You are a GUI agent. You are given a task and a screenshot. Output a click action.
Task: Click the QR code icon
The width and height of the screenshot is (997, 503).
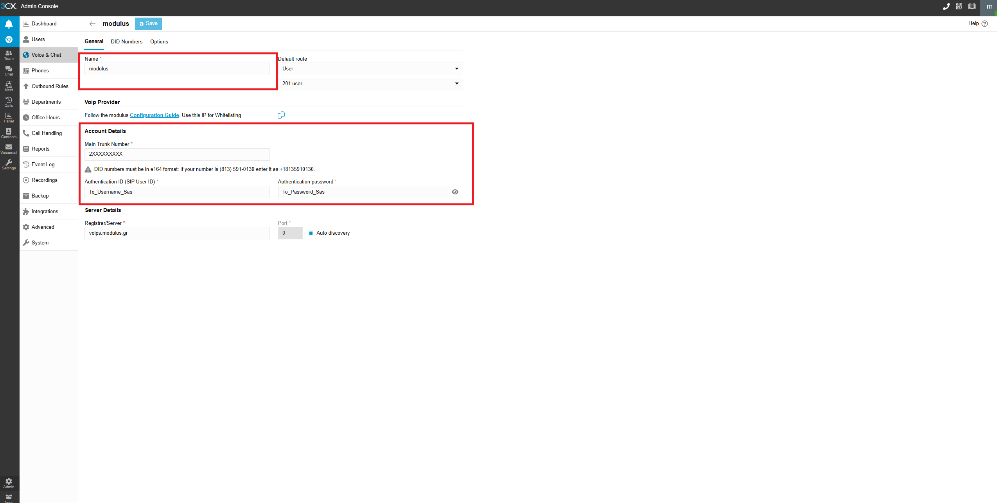coord(959,6)
